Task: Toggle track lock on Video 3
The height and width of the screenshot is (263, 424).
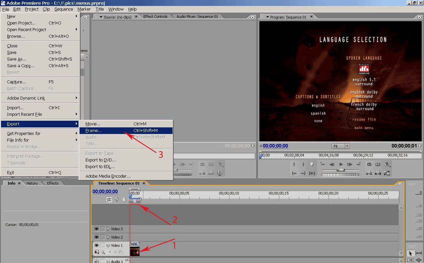Action: [103, 229]
